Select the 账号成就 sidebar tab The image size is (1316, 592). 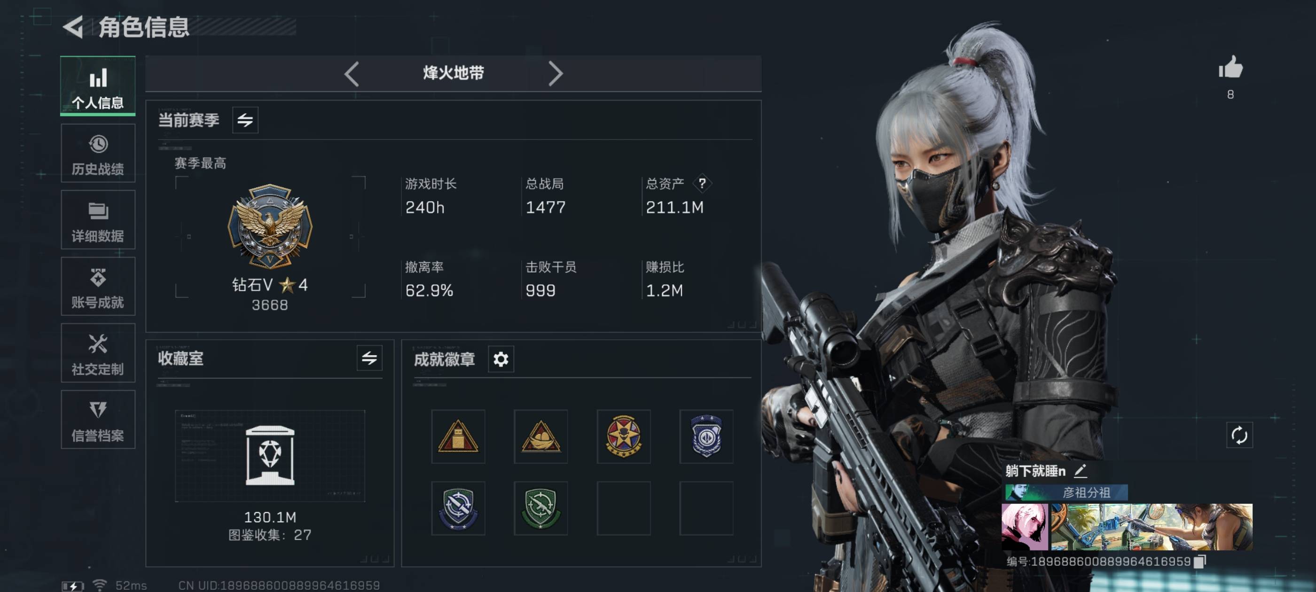pyautogui.click(x=98, y=286)
